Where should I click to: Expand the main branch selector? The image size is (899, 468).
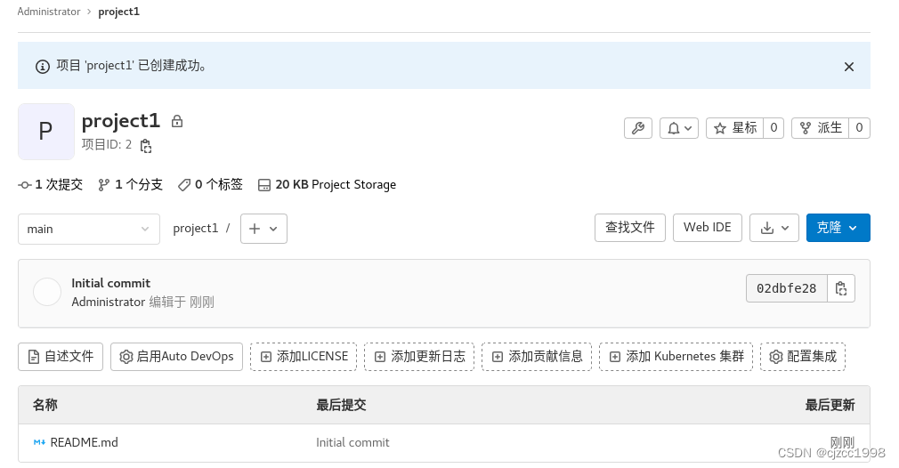coord(89,230)
